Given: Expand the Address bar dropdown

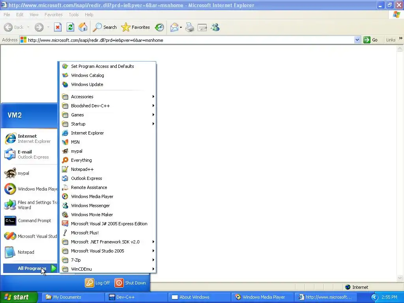Looking at the screenshot, I should [357, 40].
